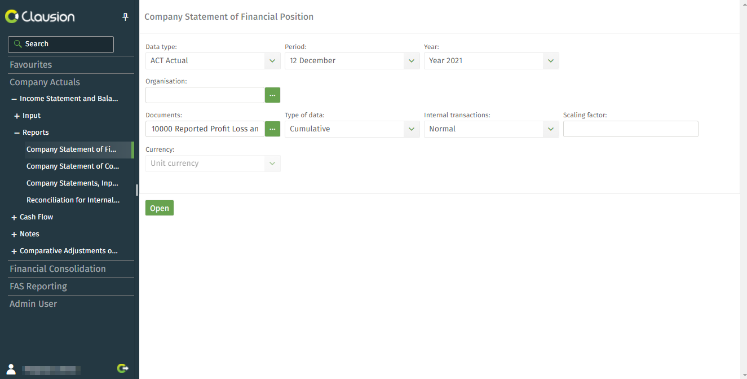
Task: Click the search magnifier icon
Action: [18, 44]
